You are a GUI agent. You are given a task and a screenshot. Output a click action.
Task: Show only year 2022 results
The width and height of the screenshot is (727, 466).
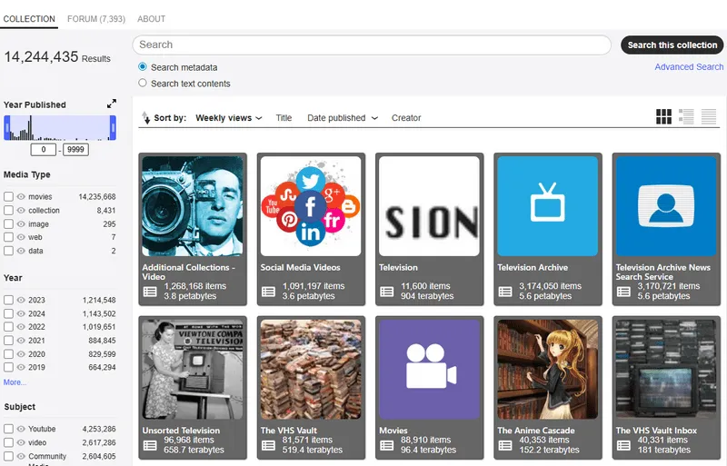click(x=21, y=327)
